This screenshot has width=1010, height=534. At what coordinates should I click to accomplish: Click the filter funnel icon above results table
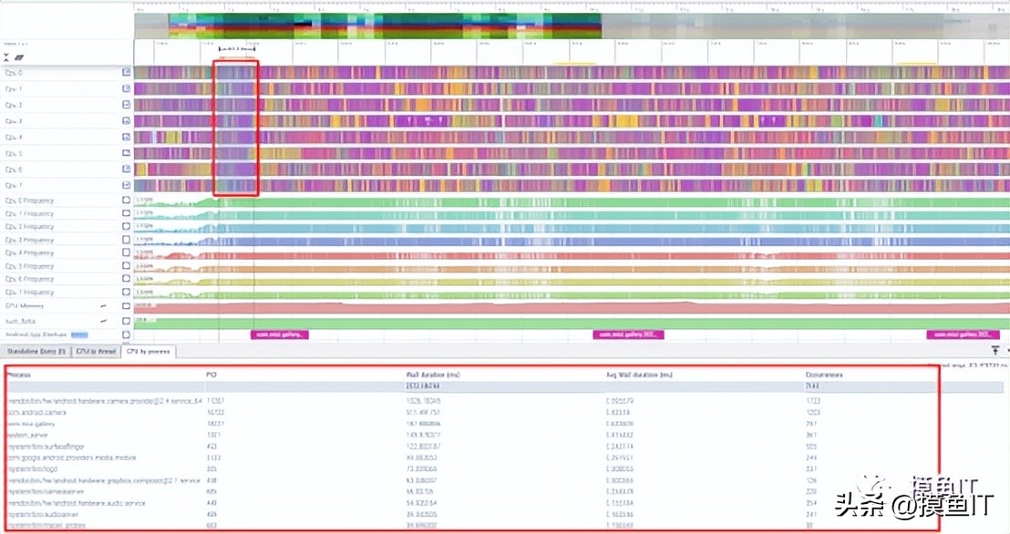(995, 350)
